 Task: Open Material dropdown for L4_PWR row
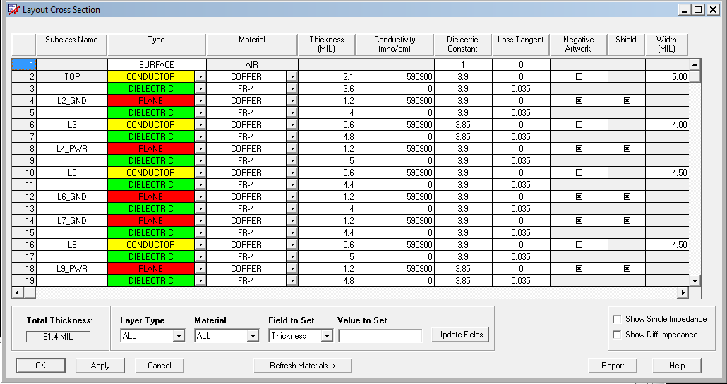(x=292, y=149)
